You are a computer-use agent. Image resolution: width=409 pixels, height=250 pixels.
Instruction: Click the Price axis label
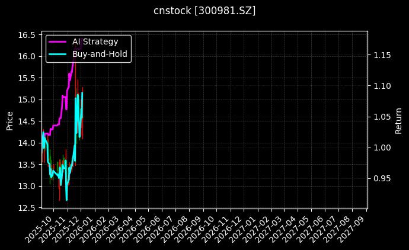pyautogui.click(x=9, y=121)
